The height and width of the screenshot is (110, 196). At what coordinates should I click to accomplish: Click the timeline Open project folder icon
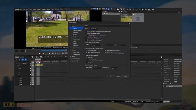[36, 57]
